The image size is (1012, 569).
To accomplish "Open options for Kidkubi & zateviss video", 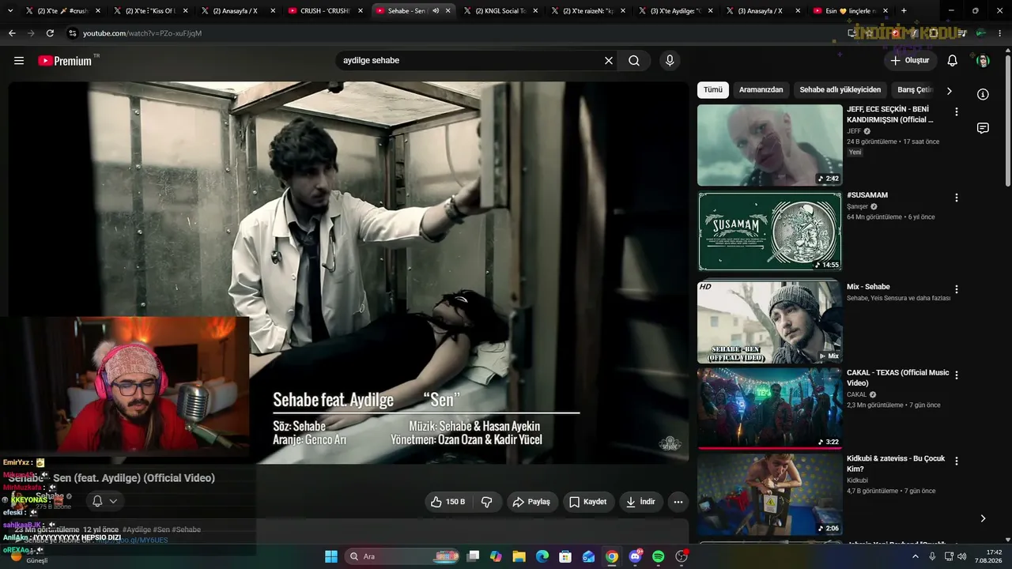I will pyautogui.click(x=957, y=461).
